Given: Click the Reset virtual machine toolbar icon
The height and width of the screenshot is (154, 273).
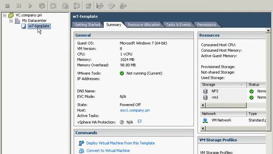Looking at the screenshot, I should click(42, 6).
